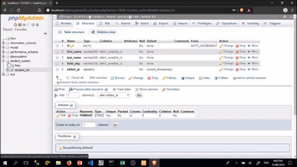Tick the checkbox for the id column row

pos(57,46)
